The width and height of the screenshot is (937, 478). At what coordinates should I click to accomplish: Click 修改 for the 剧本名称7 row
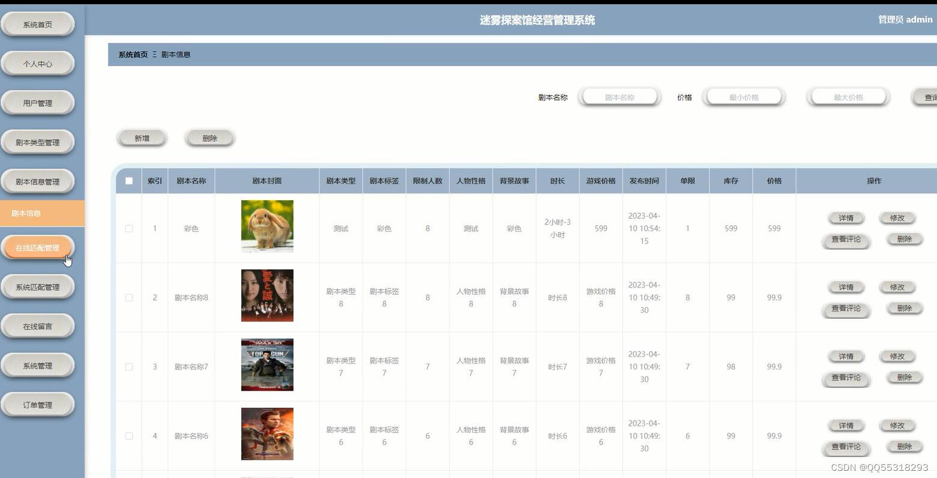pos(897,357)
